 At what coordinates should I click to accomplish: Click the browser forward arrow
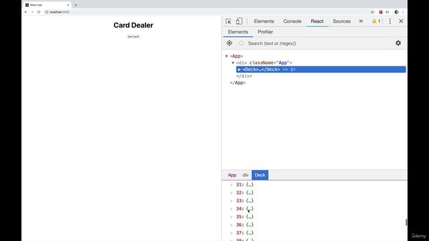point(32,12)
